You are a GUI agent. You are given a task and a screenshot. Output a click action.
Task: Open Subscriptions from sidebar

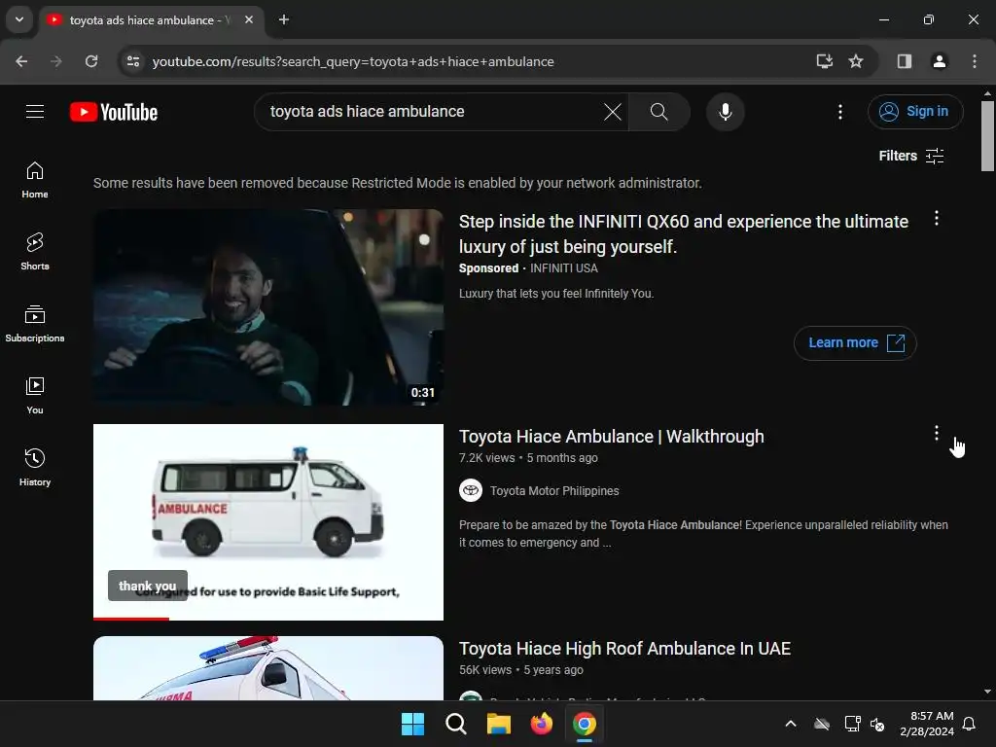[35, 323]
